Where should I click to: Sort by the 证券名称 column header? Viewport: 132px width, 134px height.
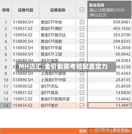(x=58, y=10)
